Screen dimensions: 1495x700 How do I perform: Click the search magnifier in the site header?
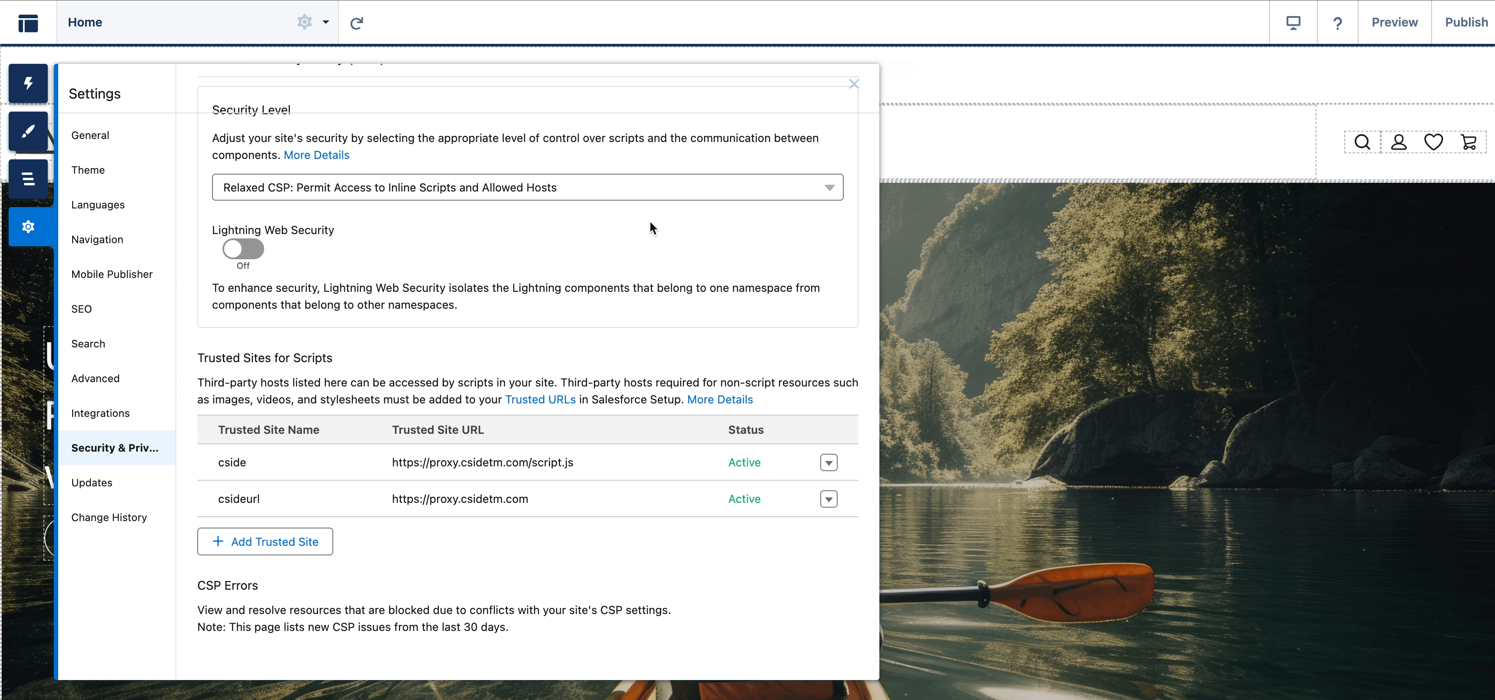(x=1362, y=141)
